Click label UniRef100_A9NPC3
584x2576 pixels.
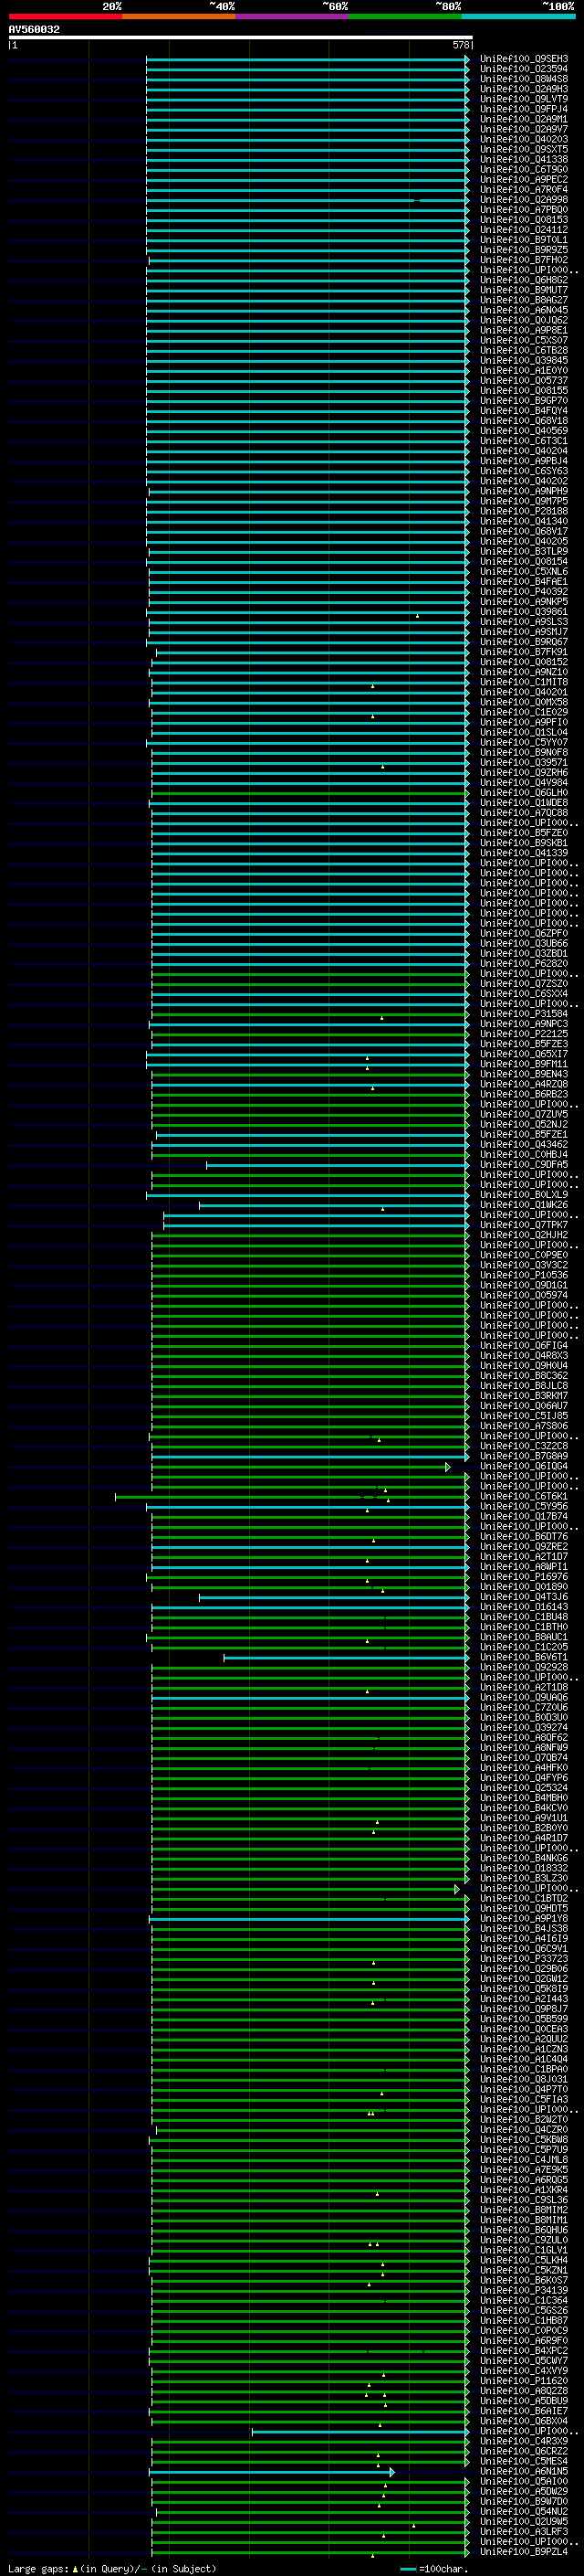tap(523, 1024)
